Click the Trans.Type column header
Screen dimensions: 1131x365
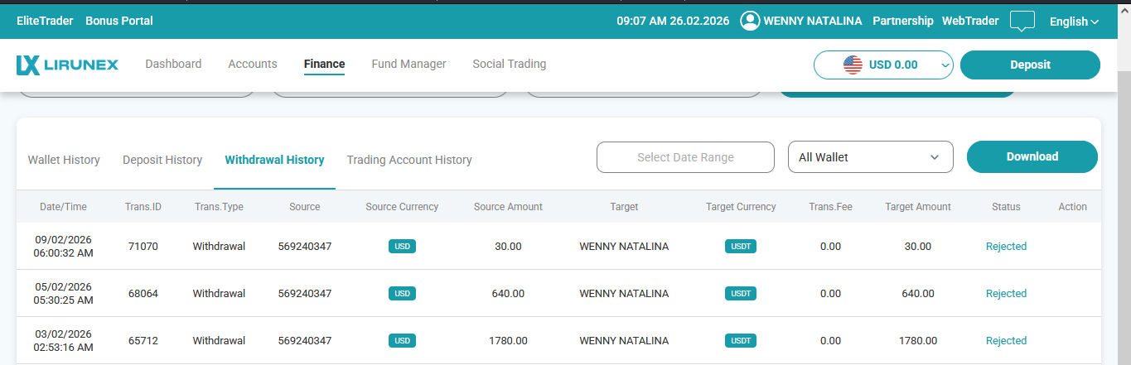click(x=219, y=207)
